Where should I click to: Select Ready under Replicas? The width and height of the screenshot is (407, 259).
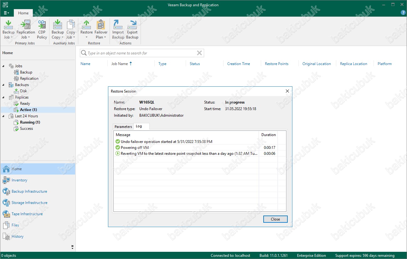coord(25,104)
